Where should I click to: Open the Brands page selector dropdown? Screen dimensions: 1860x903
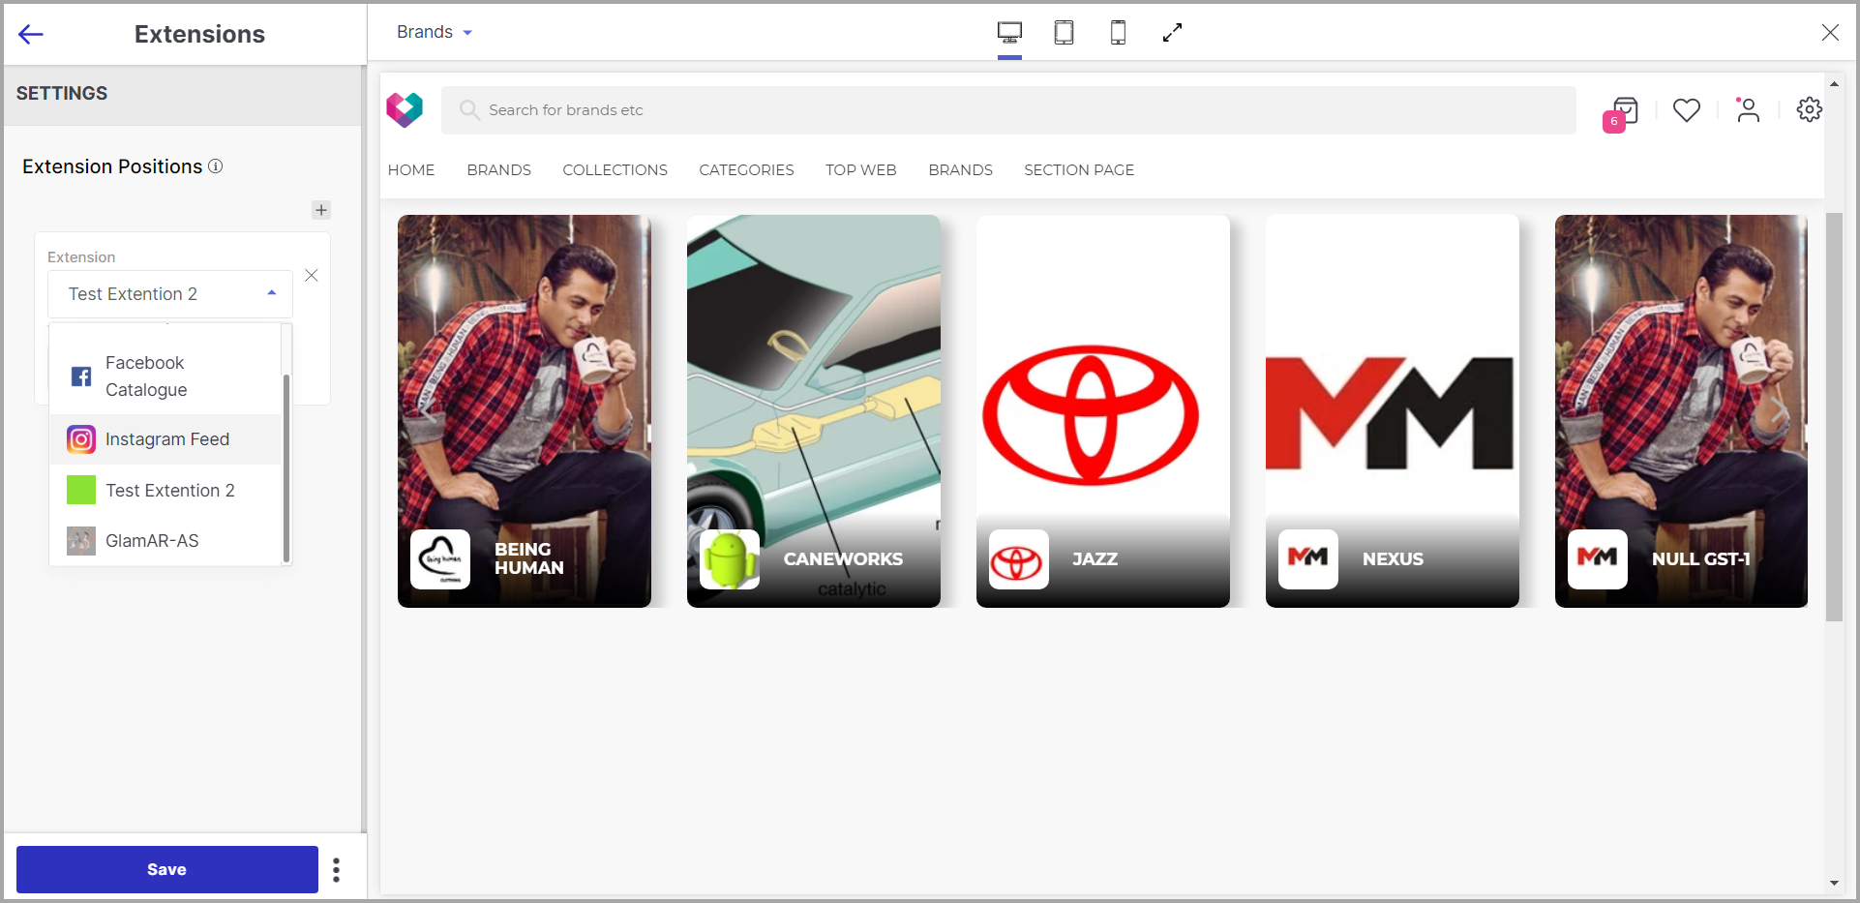coord(435,32)
